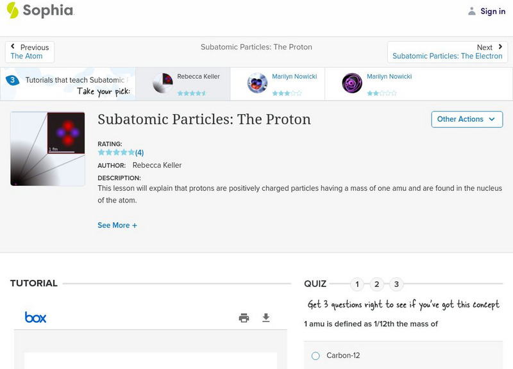The height and width of the screenshot is (369, 513).
Task: Print the tutorial document
Action: [244, 318]
